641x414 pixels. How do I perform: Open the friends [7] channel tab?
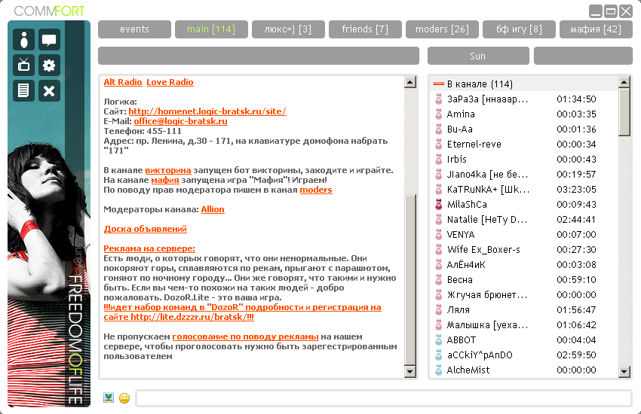(365, 29)
